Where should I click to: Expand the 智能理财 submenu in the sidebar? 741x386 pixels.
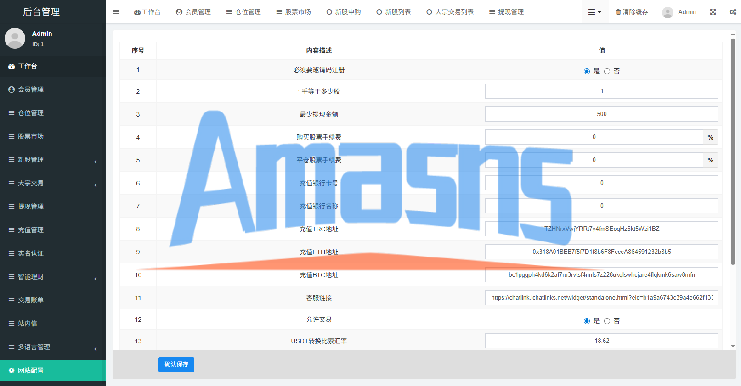[53, 277]
